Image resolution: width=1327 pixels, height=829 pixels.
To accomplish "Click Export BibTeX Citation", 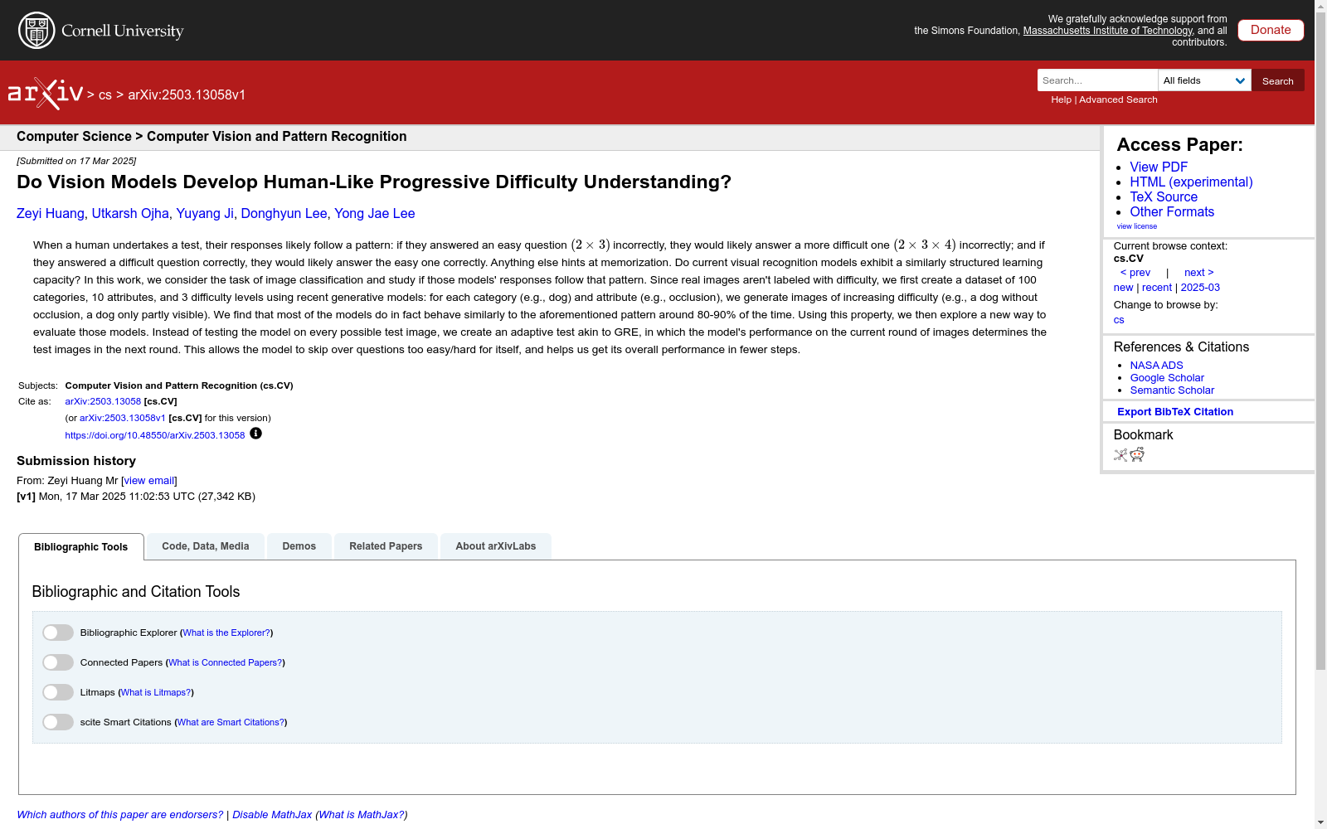I will click(x=1175, y=412).
